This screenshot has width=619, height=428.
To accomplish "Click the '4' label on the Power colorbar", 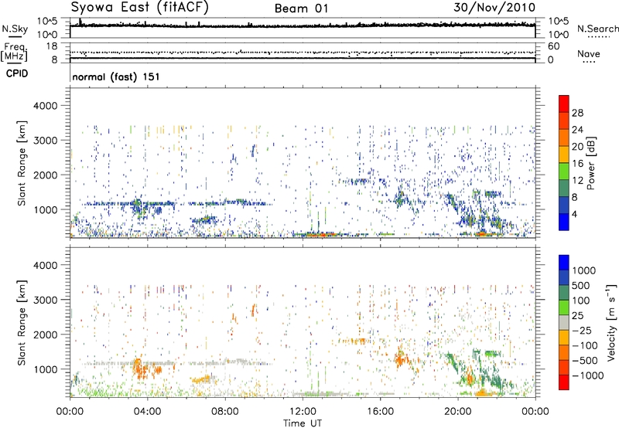I will pyautogui.click(x=575, y=214).
